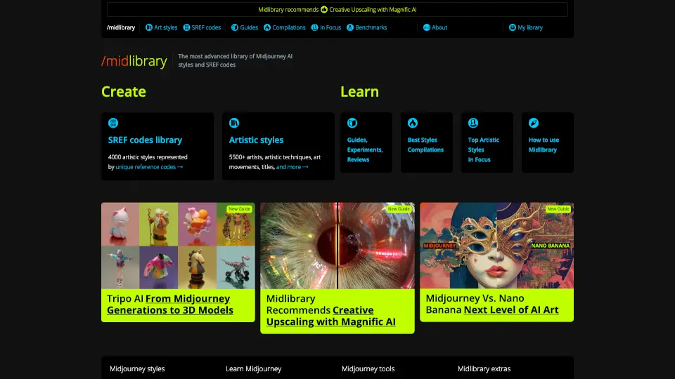
Task: Open the masked face Nano Banana thumbnail
Action: coord(497,246)
